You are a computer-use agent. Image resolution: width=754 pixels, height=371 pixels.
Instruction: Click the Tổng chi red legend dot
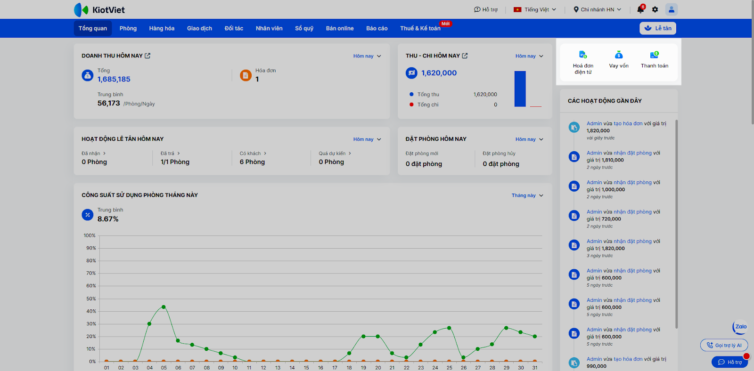411,105
